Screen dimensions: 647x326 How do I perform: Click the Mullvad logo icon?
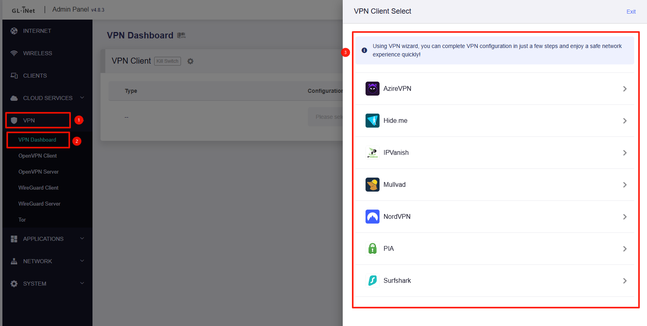tap(372, 185)
